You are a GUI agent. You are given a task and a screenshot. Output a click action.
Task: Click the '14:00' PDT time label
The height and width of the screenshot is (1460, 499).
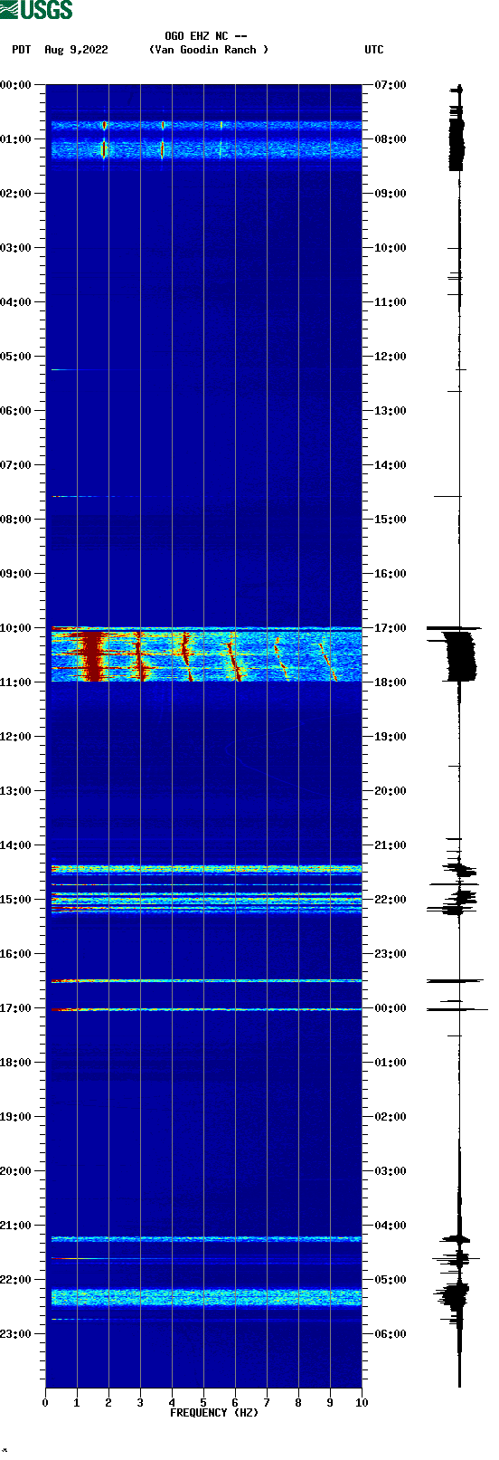pos(15,845)
